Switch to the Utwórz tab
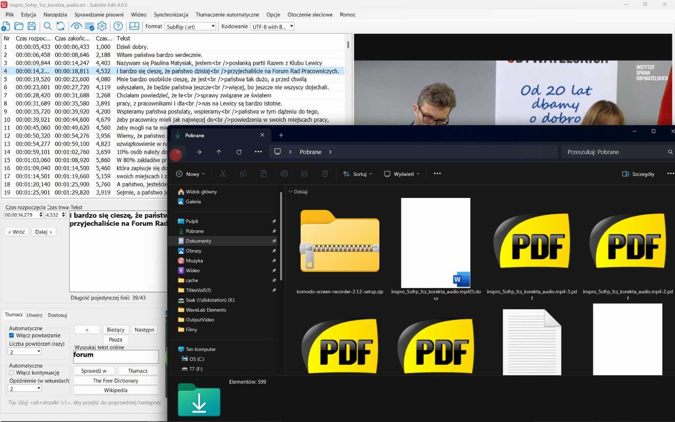This screenshot has width=675, height=422. coord(34,315)
